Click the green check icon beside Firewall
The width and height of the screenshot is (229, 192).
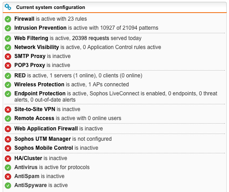click(x=8, y=19)
